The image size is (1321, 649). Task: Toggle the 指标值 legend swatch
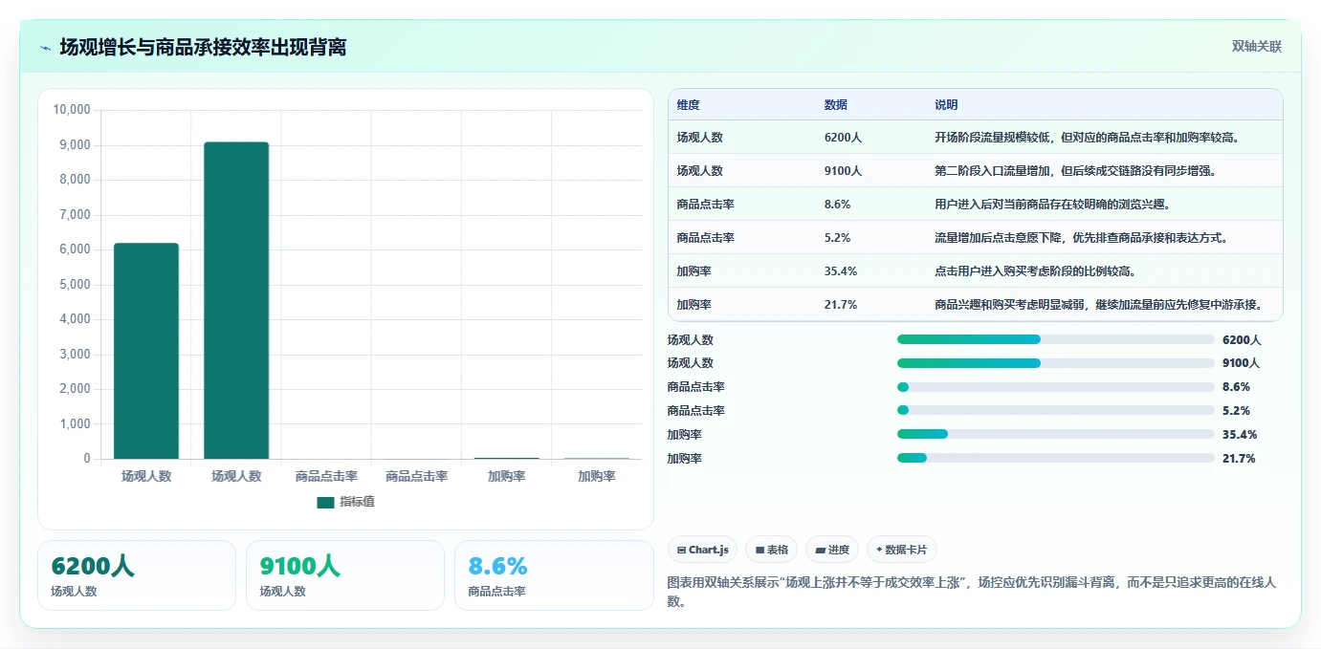[x=325, y=502]
